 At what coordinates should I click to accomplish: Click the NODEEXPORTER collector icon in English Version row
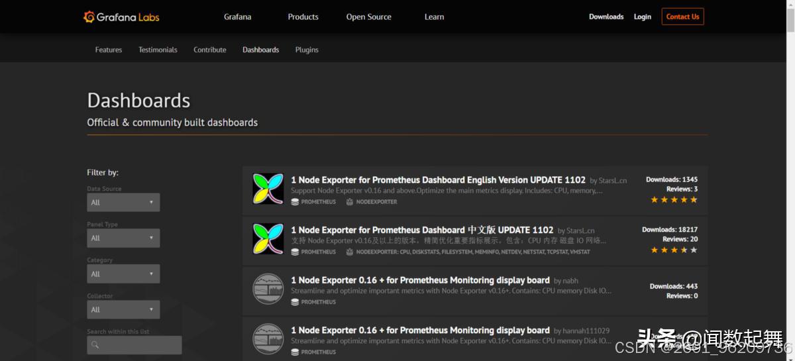click(x=350, y=201)
